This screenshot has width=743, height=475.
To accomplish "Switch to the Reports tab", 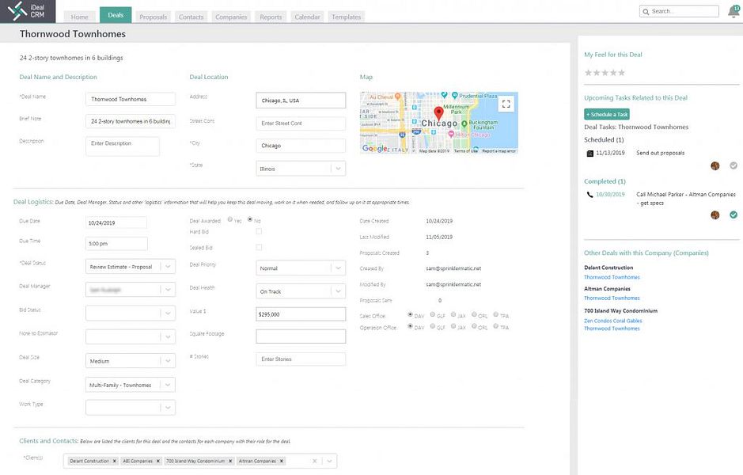I will (x=271, y=17).
